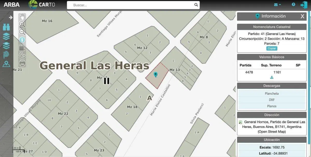Click the Nomenclatura Catastral header
Viewport: 311px width, 157px height.
(x=272, y=27)
